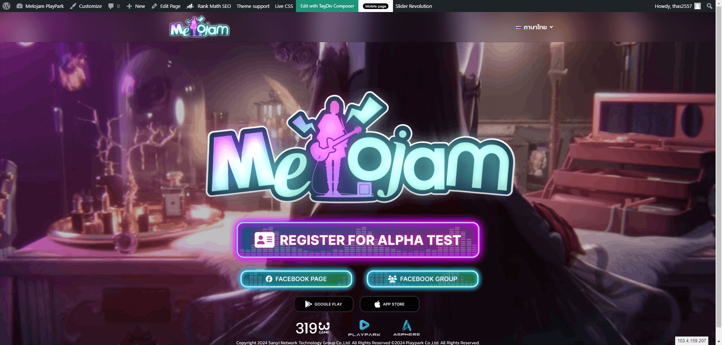Click the Google Play store badge
The height and width of the screenshot is (345, 722).
point(324,304)
